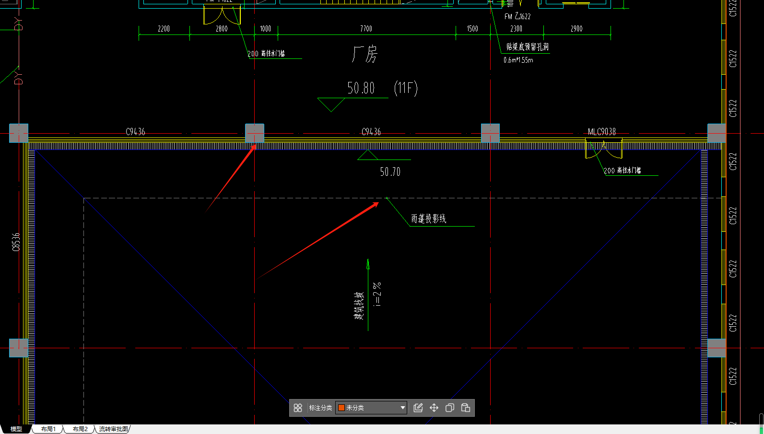
Task: Click the edit annotation pencil icon
Action: (418, 408)
